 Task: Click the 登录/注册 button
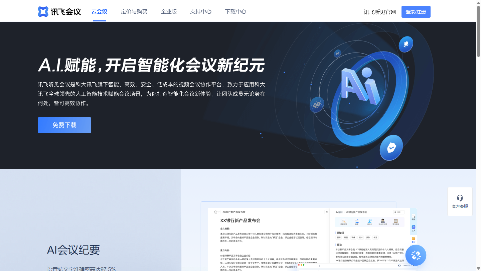[416, 12]
